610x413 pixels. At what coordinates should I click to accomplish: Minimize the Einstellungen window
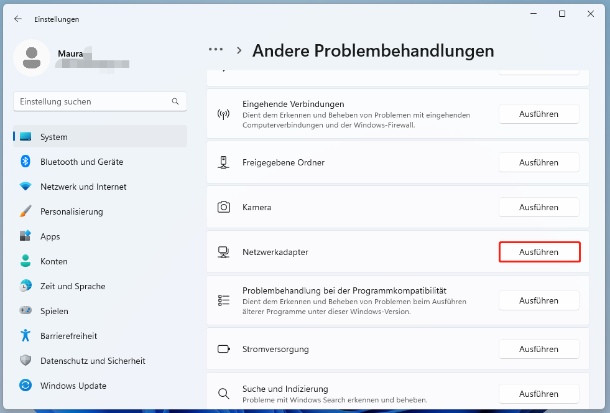[x=534, y=14]
